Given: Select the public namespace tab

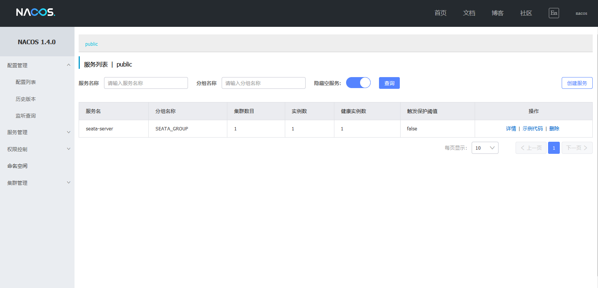Looking at the screenshot, I should 92,44.
